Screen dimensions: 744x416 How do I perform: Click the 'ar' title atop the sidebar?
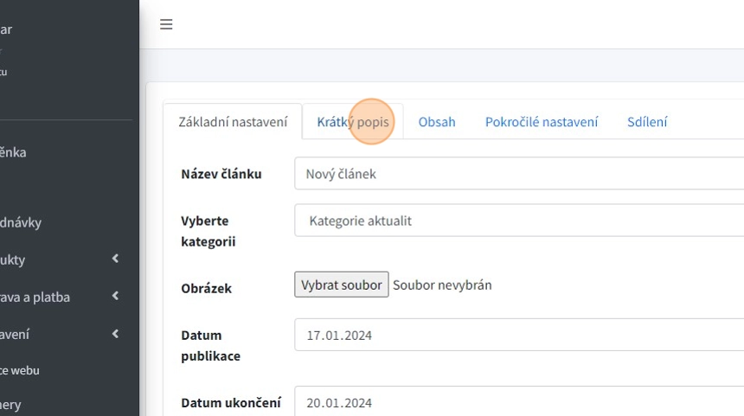tap(6, 29)
